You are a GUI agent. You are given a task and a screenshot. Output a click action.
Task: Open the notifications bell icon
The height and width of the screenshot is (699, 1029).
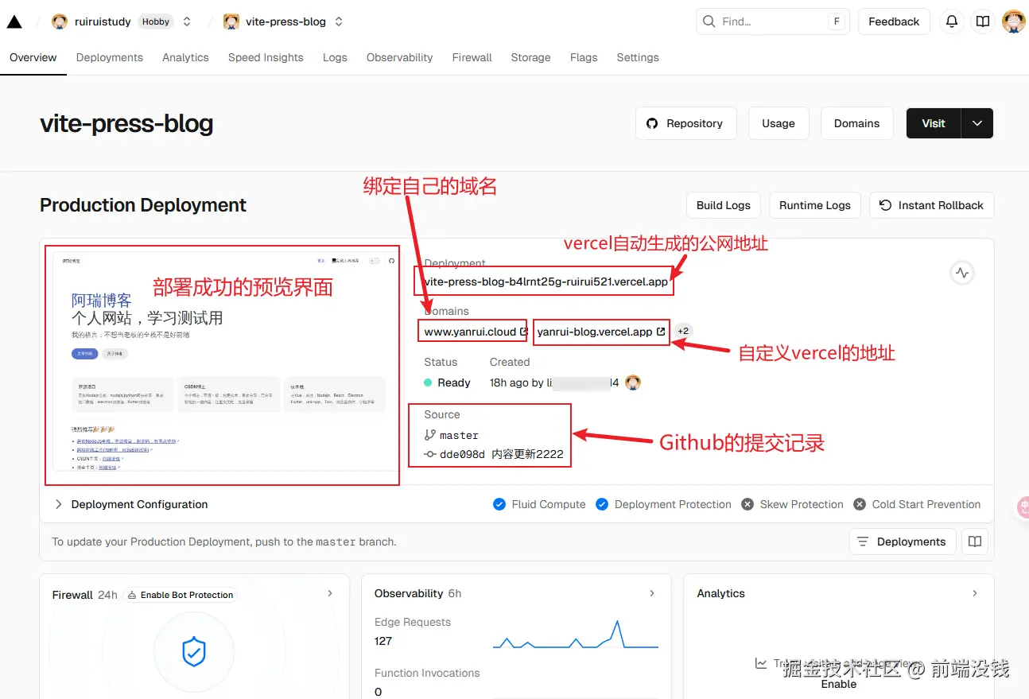coord(951,21)
